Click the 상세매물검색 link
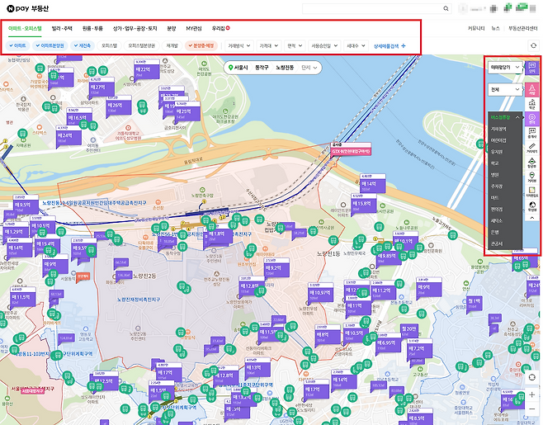This screenshot has height=425, width=543. [390, 45]
